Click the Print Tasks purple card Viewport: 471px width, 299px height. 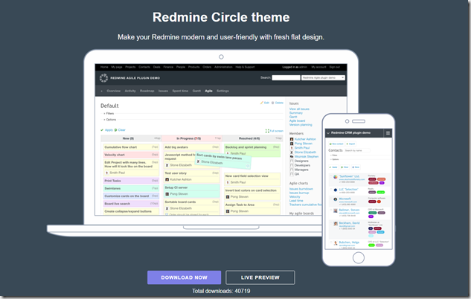[131, 181]
